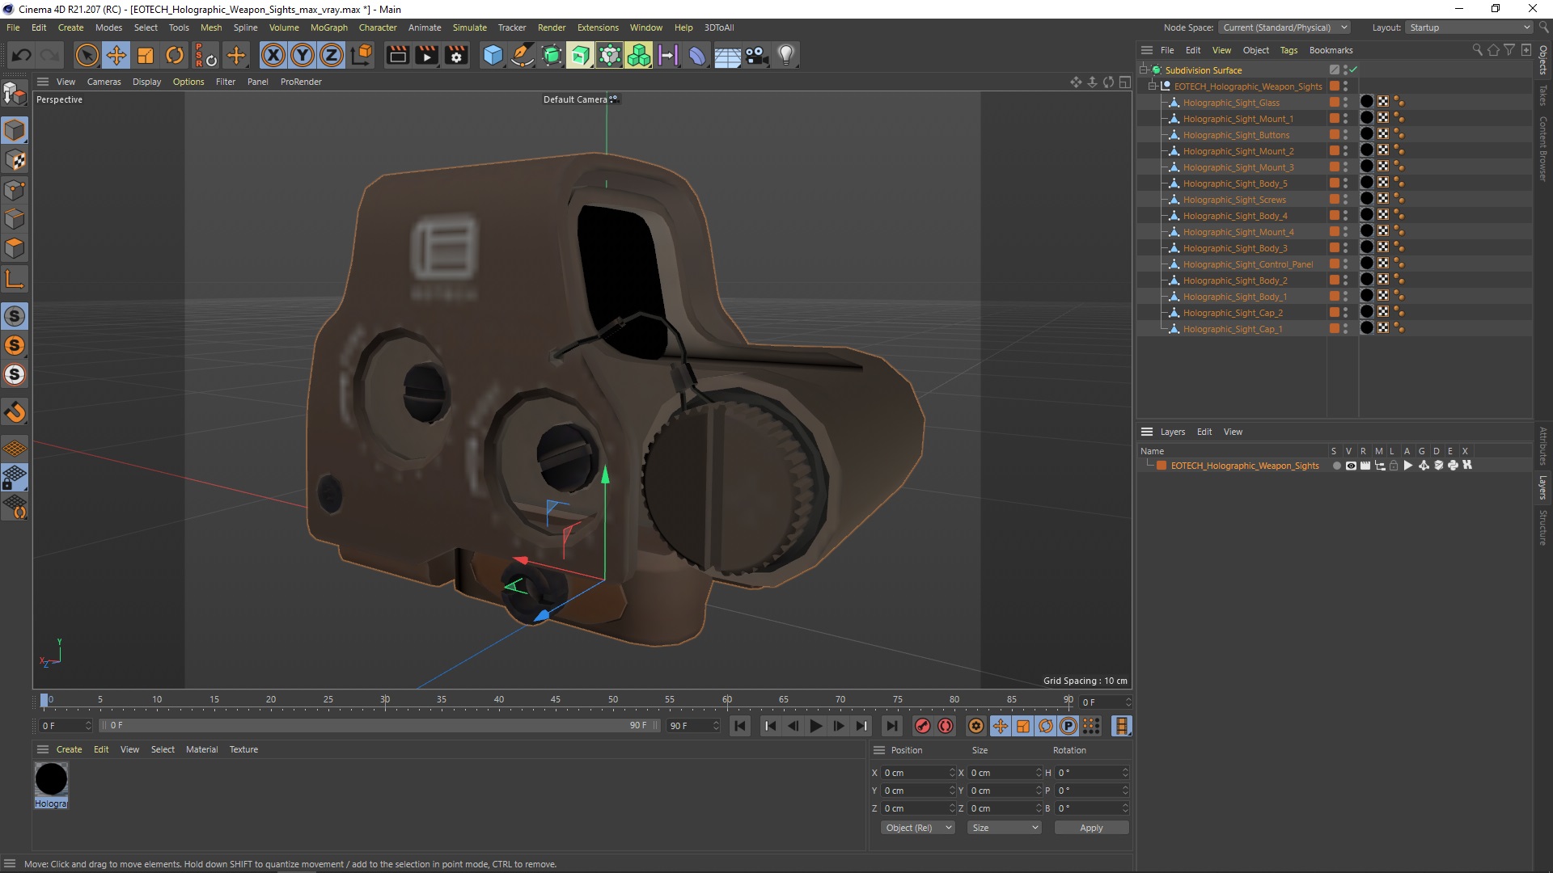Render to Picture Viewer

426,55
